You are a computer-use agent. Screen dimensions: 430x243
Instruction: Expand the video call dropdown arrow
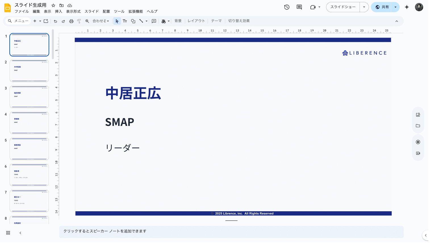(320, 7)
